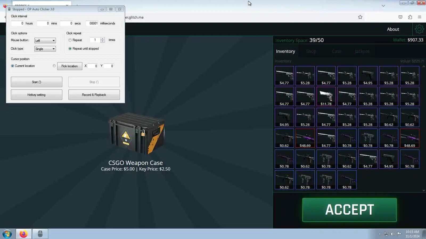Click the Windows Start orb
The height and width of the screenshot is (239, 426).
(x=7, y=234)
